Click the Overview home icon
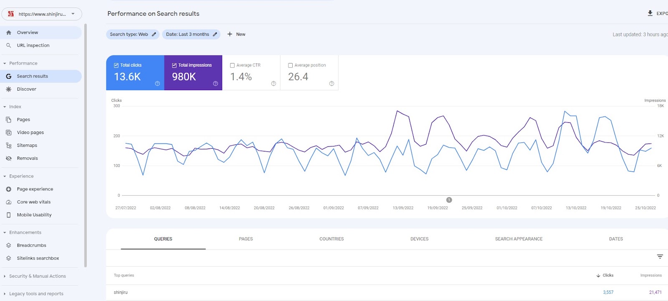 [x=9, y=33]
